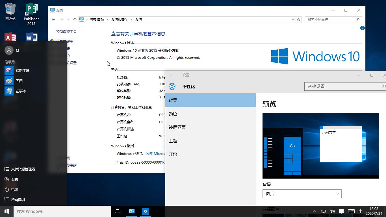Open the background type dropdown showing 图片

302,194
